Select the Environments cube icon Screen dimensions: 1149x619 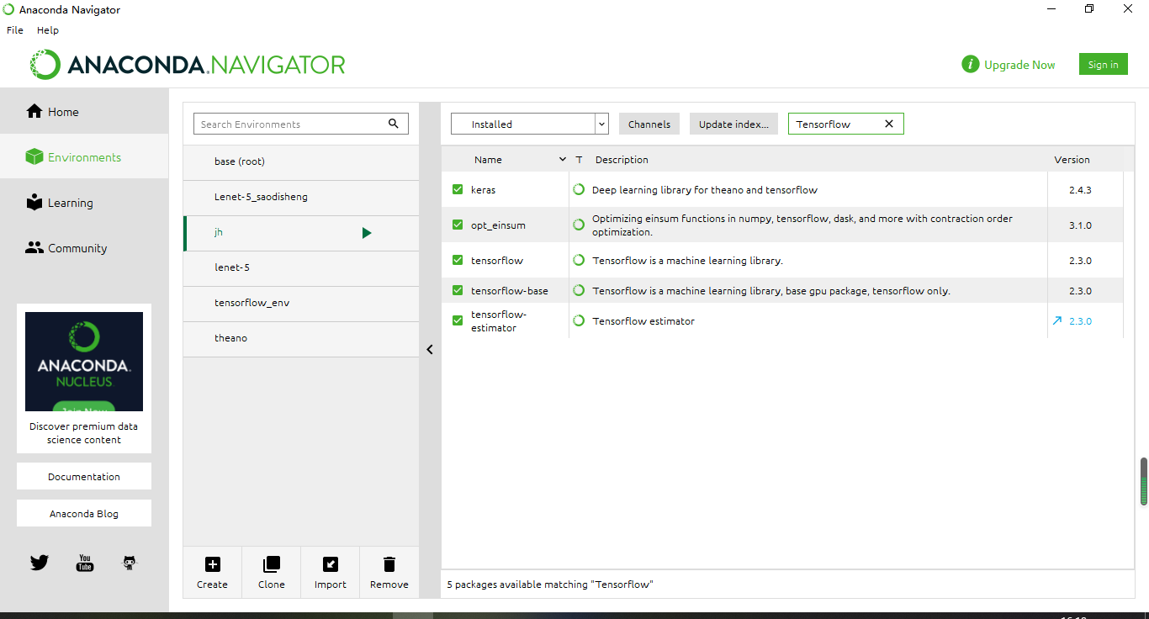tap(34, 156)
